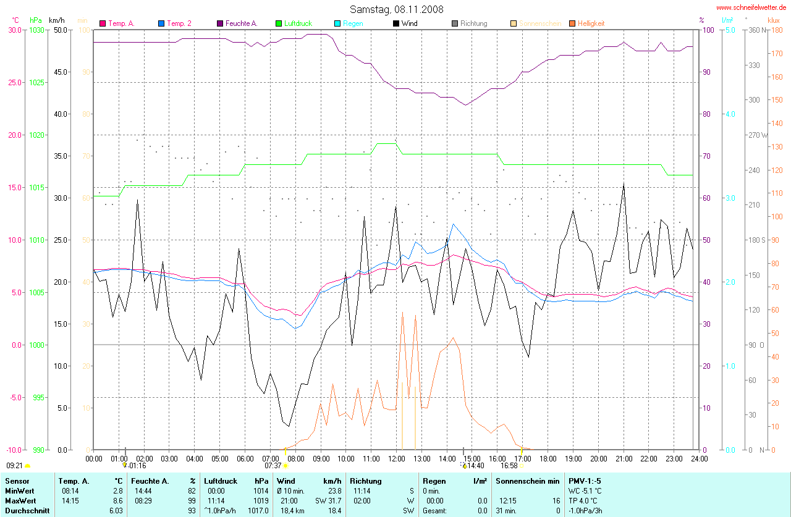
Task: Click the black Wind legend swatch
Action: click(x=396, y=23)
